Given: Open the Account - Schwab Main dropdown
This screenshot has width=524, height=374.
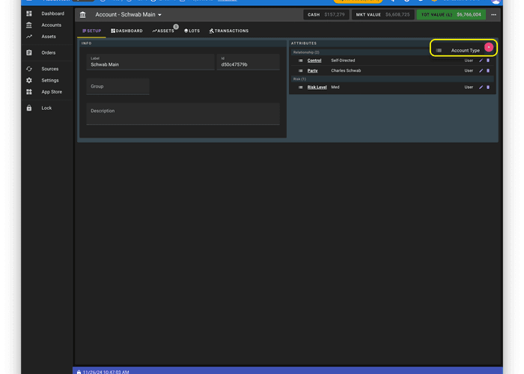Looking at the screenshot, I should click(x=128, y=15).
